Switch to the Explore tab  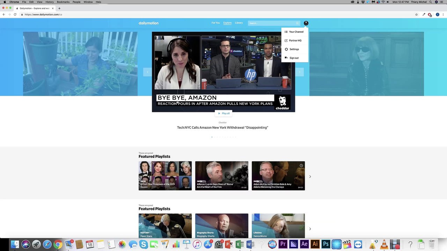point(227,23)
